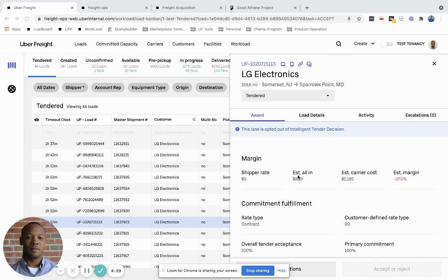The image size is (448, 280).
Task: Open Committed Capacity in top navigation
Action: point(117,44)
